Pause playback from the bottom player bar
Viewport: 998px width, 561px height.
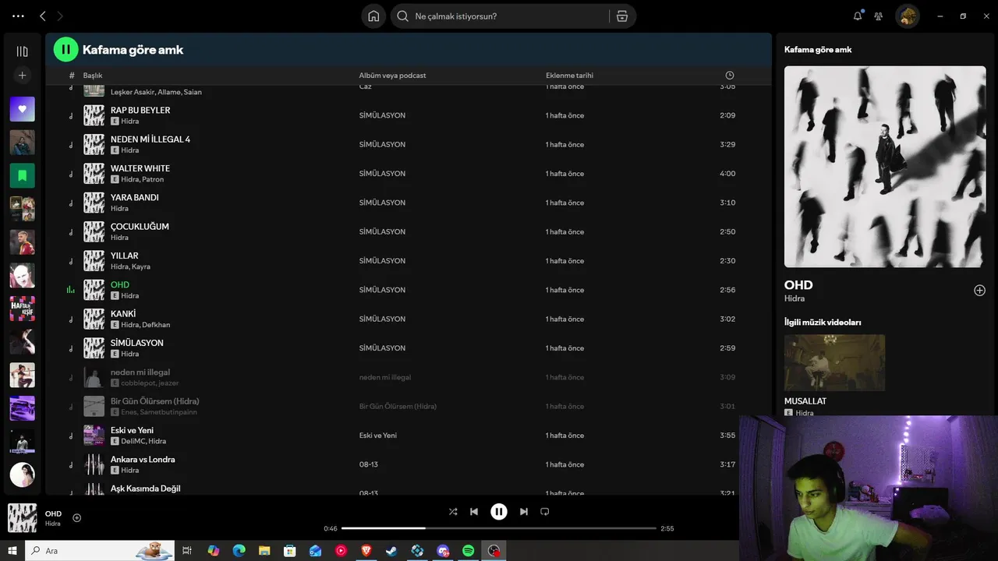[x=499, y=512]
